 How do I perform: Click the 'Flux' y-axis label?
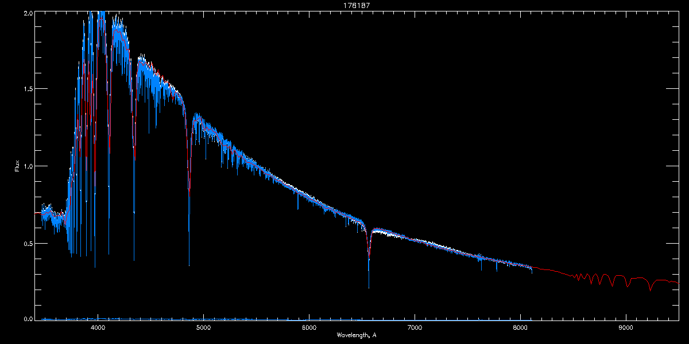17,166
